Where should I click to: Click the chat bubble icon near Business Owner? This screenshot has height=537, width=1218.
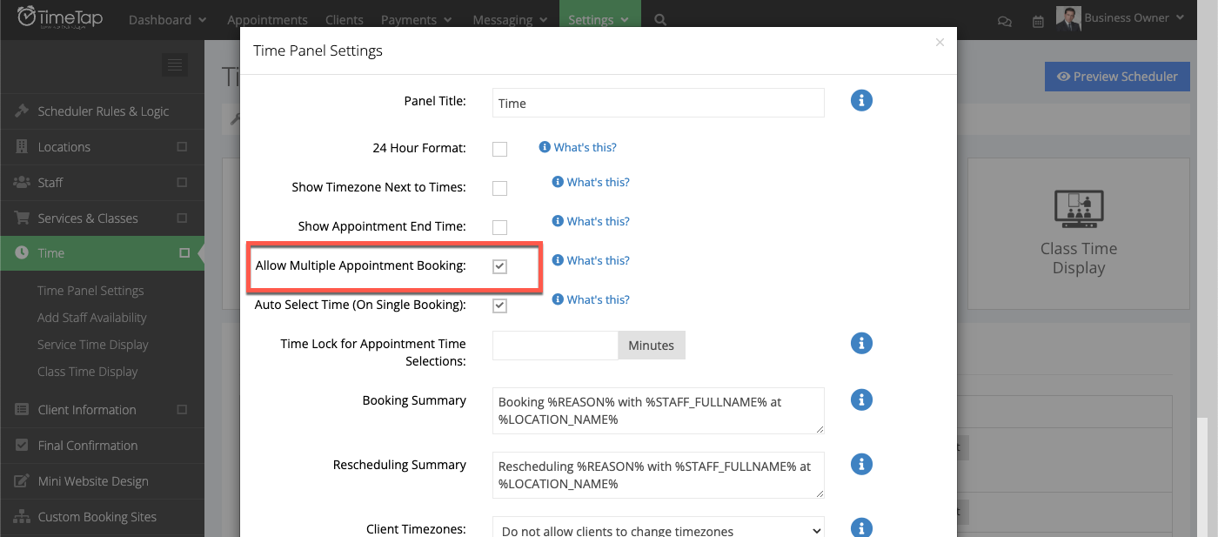1004,19
